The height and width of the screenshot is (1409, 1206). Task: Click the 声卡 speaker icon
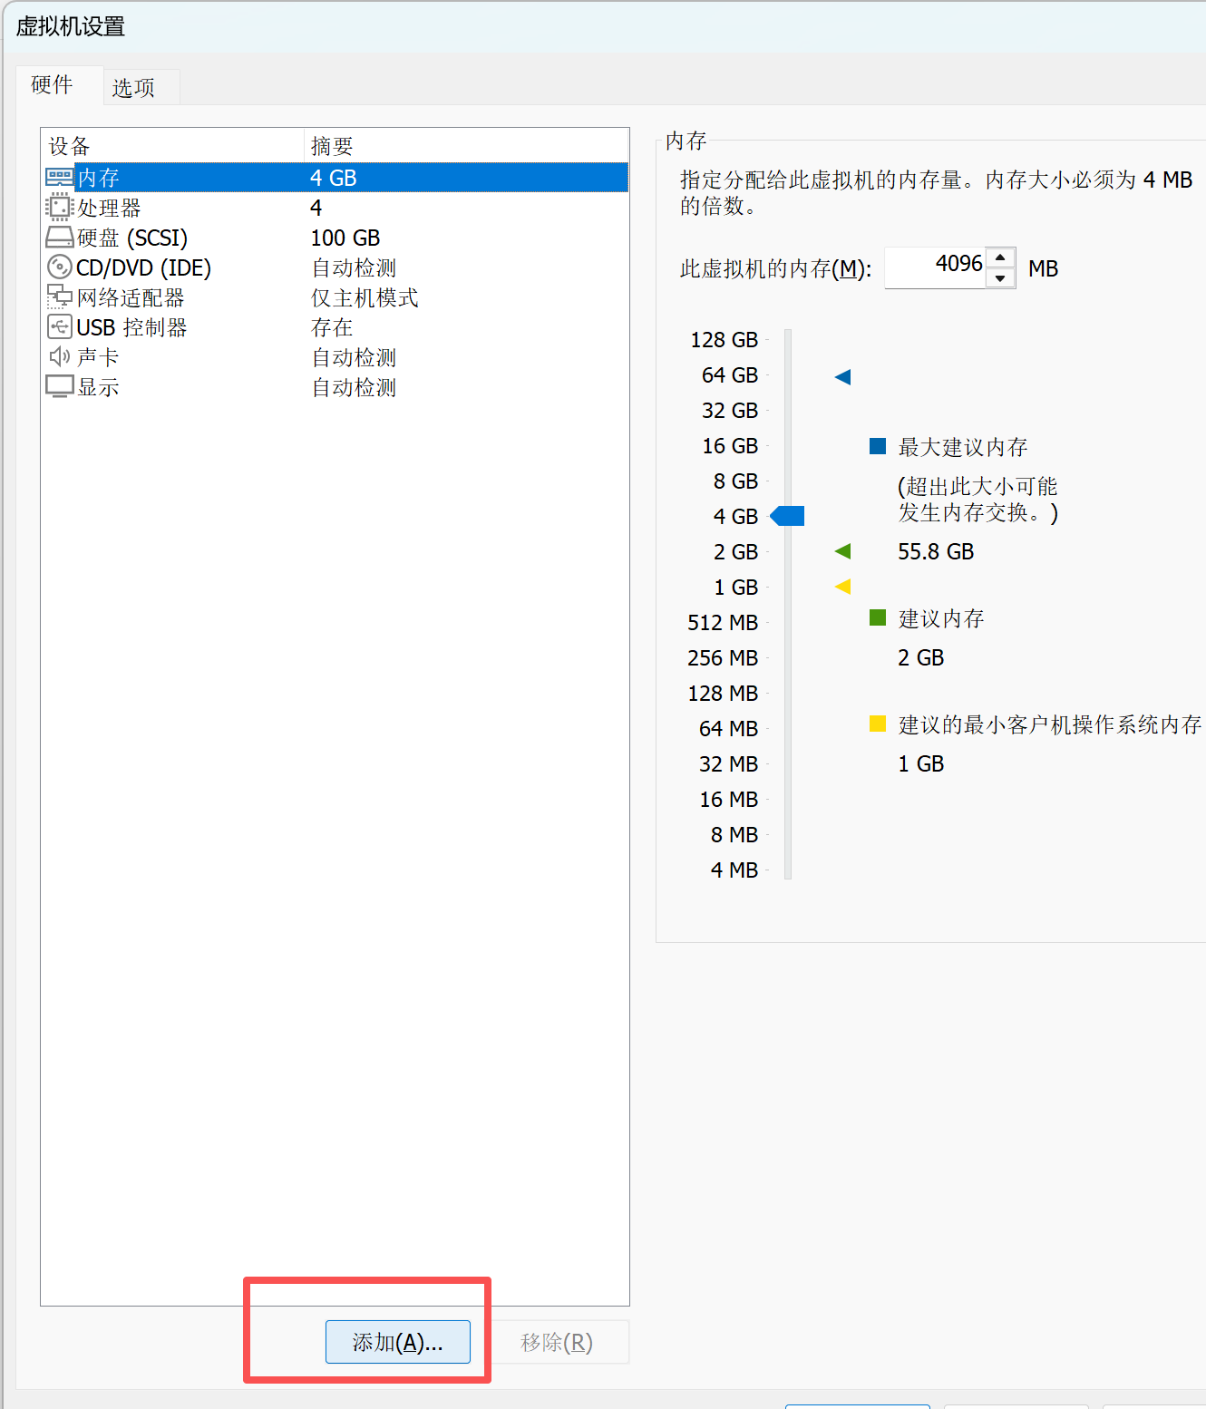tap(60, 356)
